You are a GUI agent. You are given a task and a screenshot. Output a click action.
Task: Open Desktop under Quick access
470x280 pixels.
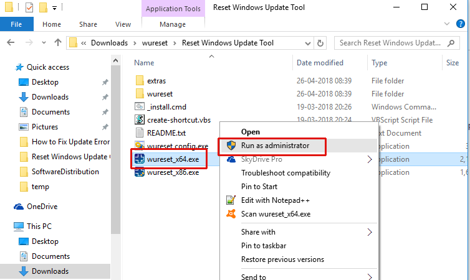(x=45, y=82)
